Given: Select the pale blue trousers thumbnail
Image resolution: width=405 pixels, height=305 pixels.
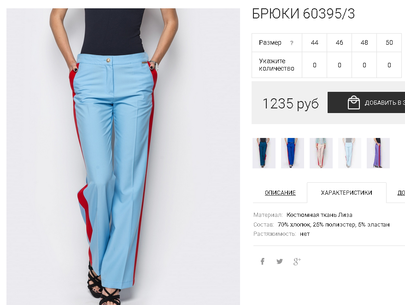Looking at the screenshot, I should pos(349,153).
